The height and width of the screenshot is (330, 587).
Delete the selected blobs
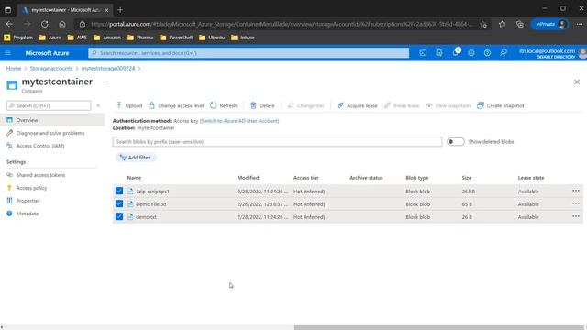click(x=262, y=105)
